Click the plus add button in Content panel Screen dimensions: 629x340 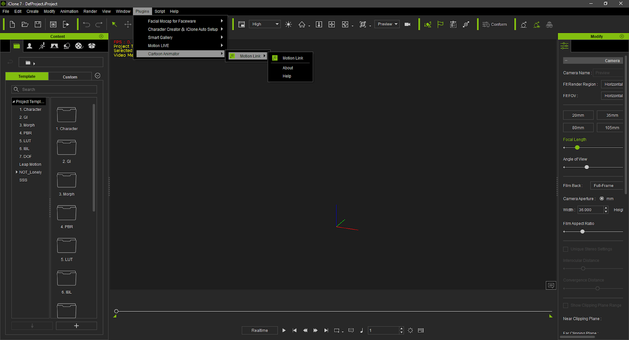click(x=76, y=326)
